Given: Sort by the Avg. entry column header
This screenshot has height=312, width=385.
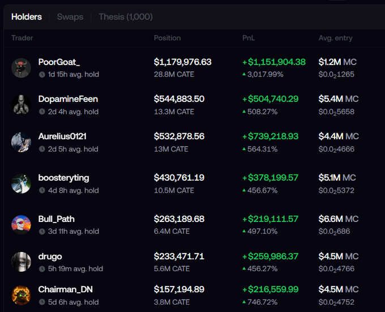Looking at the screenshot, I should tap(335, 38).
